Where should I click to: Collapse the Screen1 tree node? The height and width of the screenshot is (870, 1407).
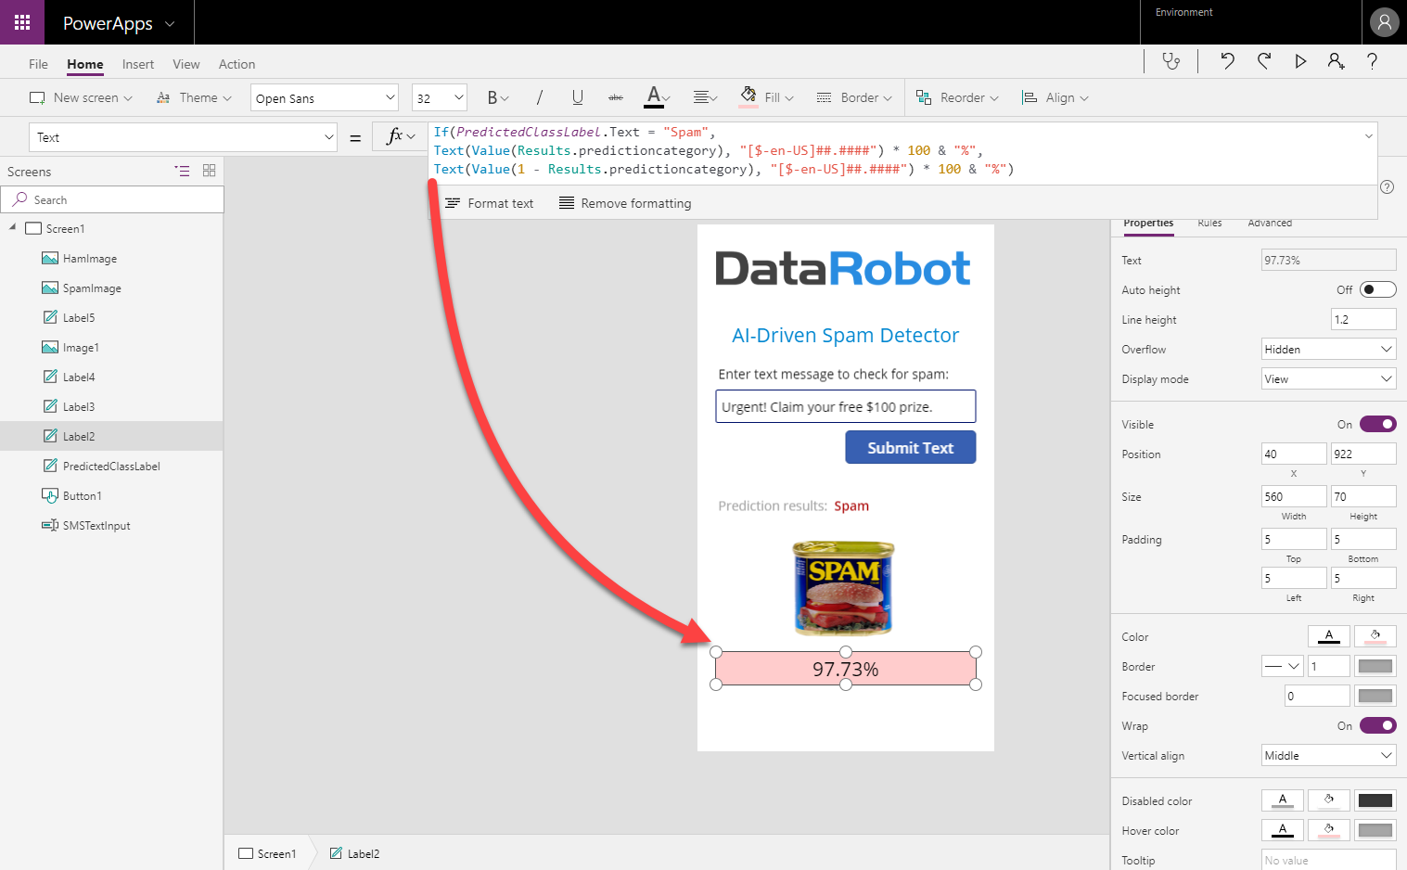[13, 227]
